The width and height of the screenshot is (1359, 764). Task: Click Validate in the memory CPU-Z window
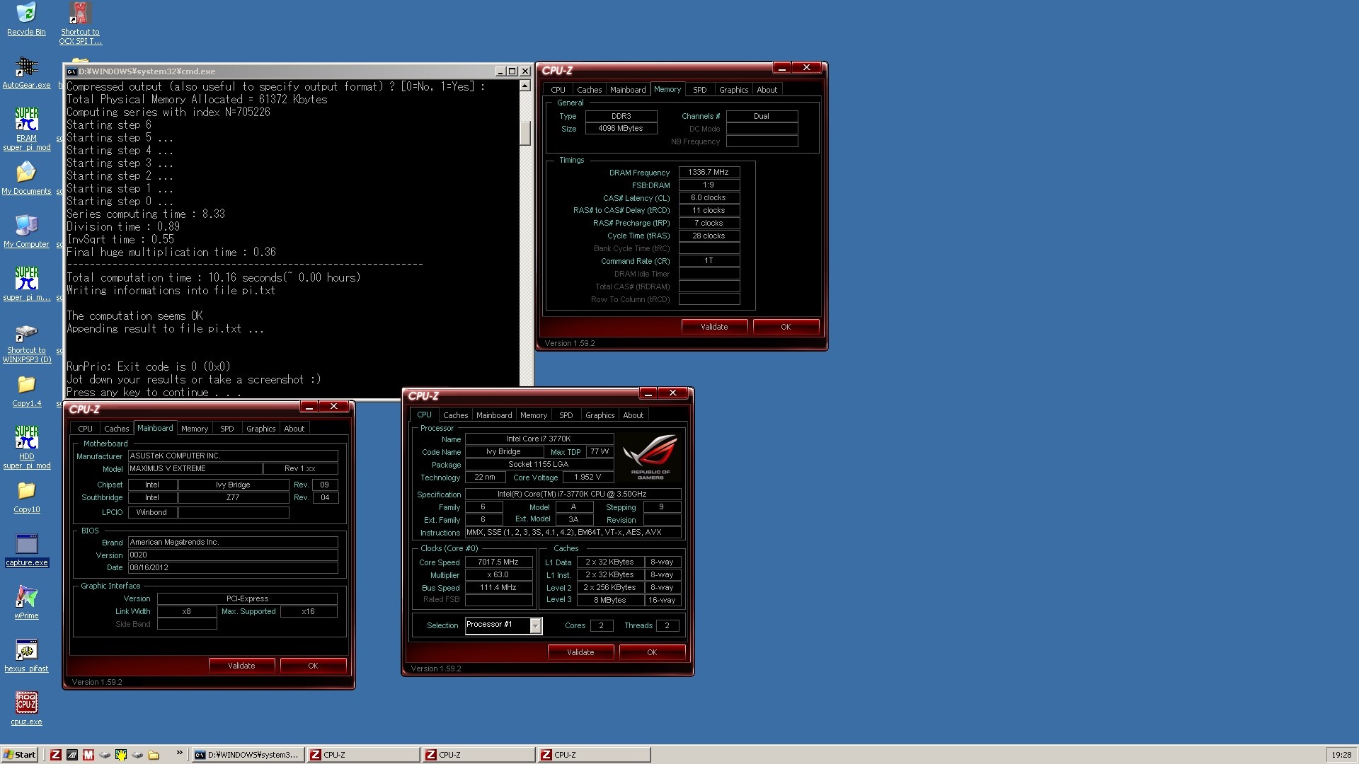[x=713, y=327]
